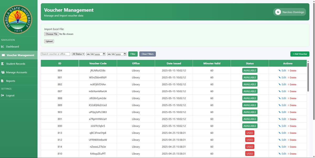Click the search voucher or office field
This screenshot has width=315, height=158.
pyautogui.click(x=55, y=54)
